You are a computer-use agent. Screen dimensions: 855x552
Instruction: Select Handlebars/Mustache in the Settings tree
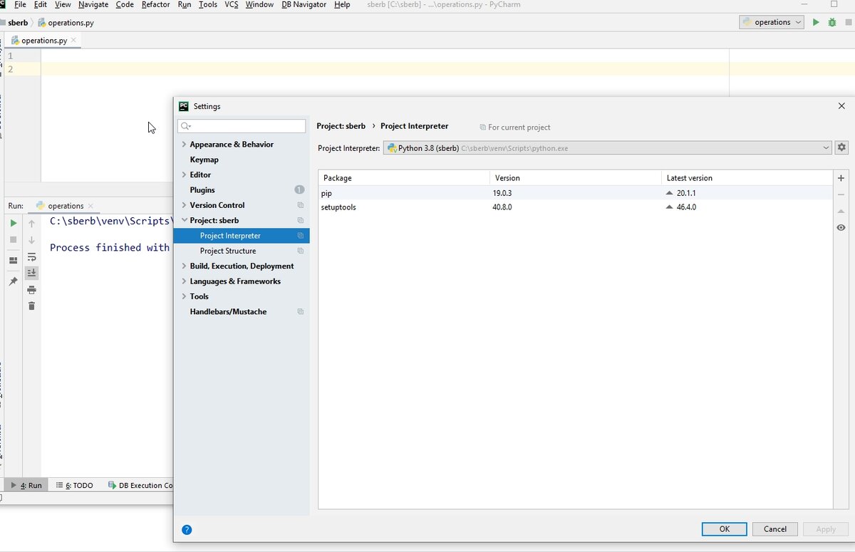click(228, 312)
